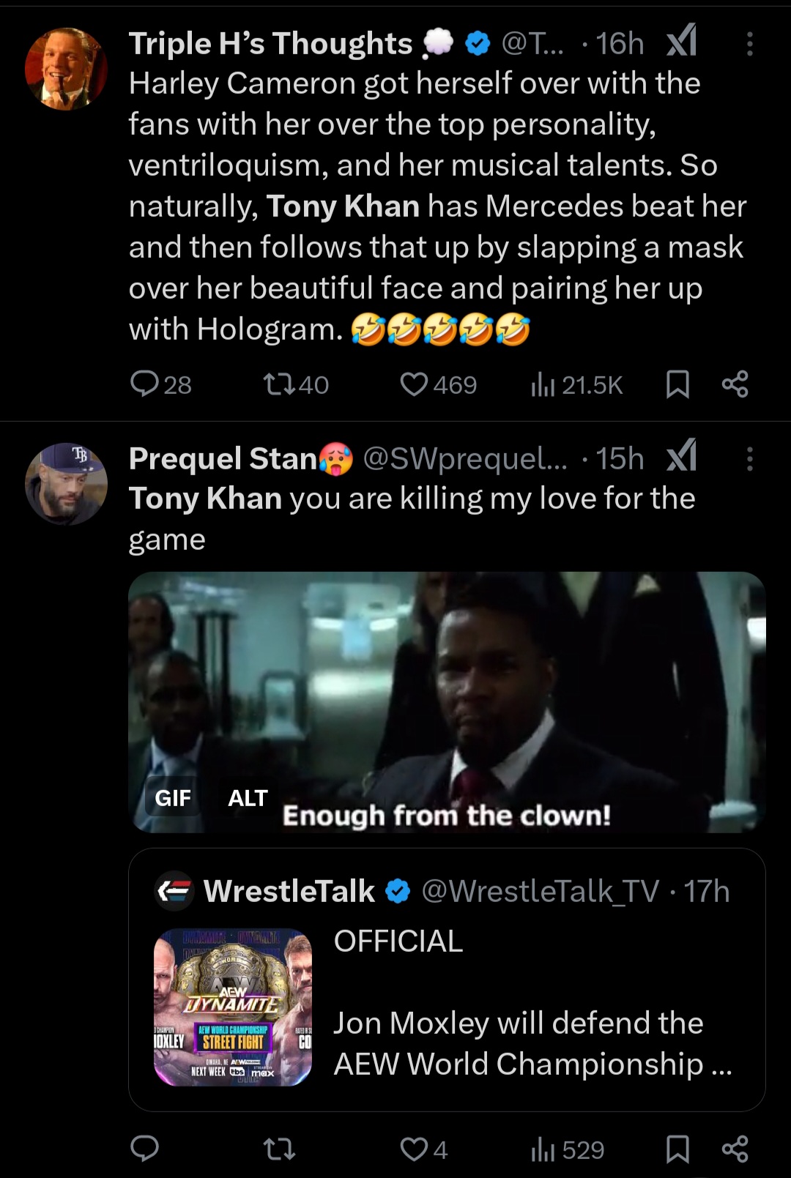This screenshot has height=1178, width=791.
Task: Open more options for Prequel Stan tweet
Action: (x=749, y=459)
